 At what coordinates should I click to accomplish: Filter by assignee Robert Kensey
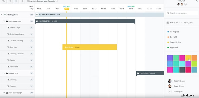click(x=177, y=81)
